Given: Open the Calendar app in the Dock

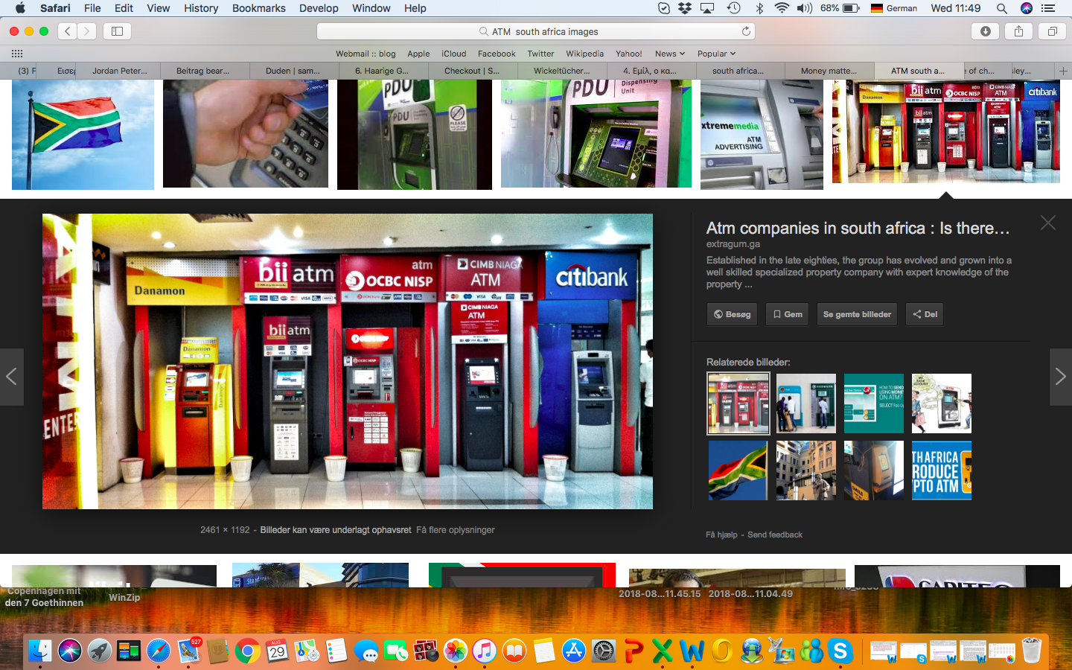Looking at the screenshot, I should coord(277,651).
